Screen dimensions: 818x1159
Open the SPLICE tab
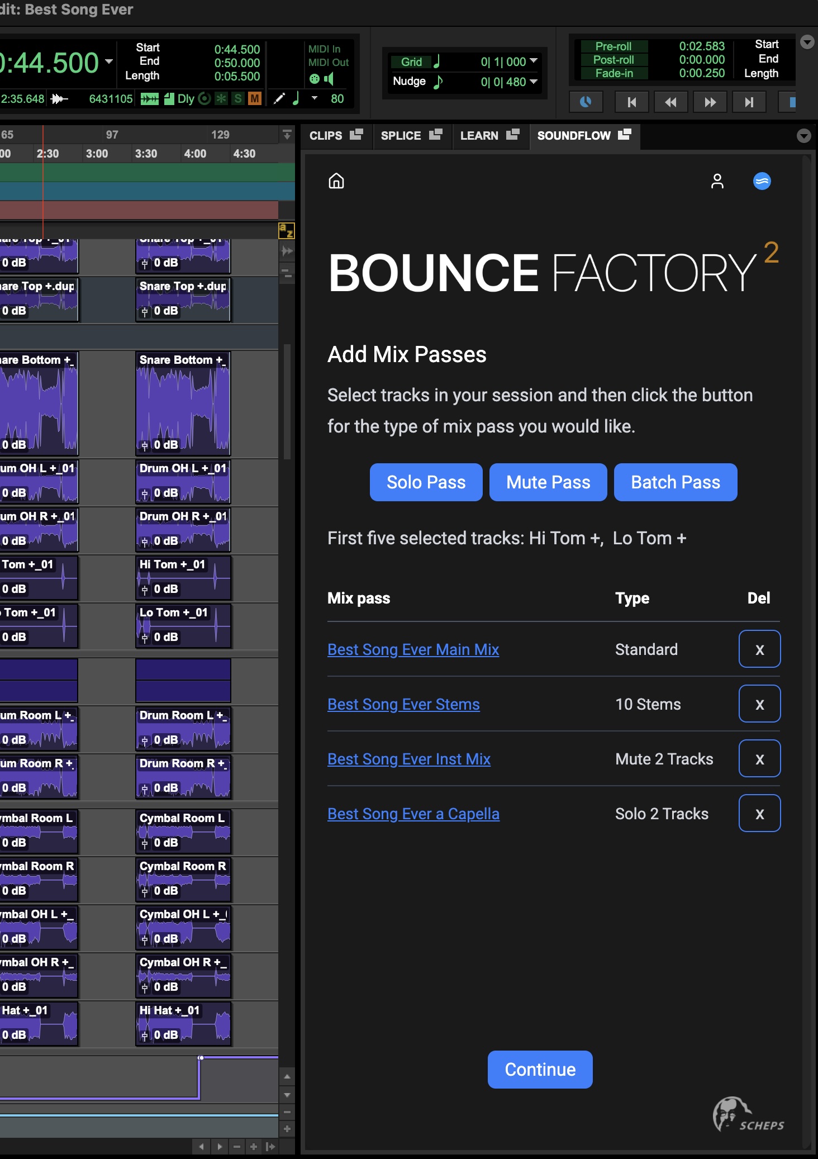tap(411, 136)
